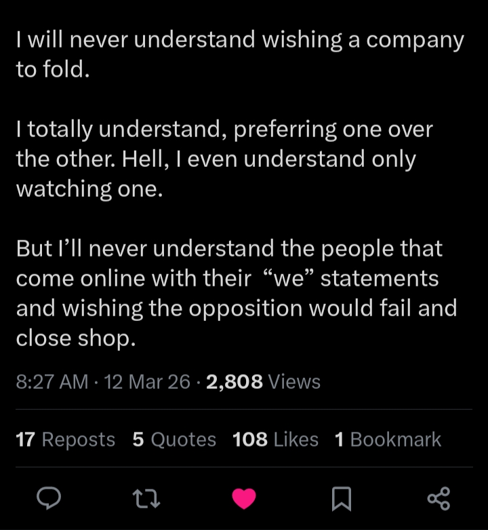Screen dimensions: 488x530
Task: View the 17 Reposts list
Action: click(x=65, y=440)
